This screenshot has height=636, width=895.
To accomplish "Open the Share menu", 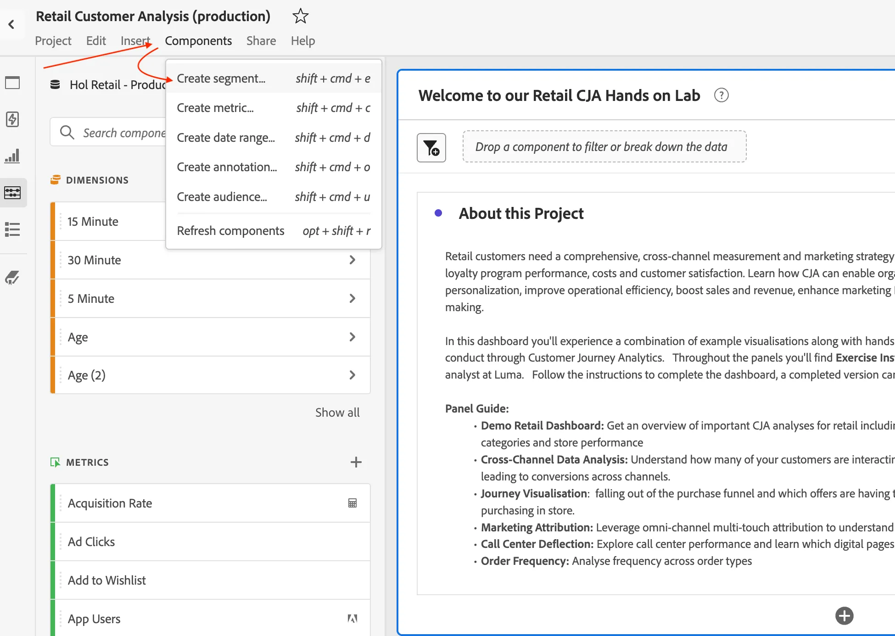I will (x=261, y=41).
